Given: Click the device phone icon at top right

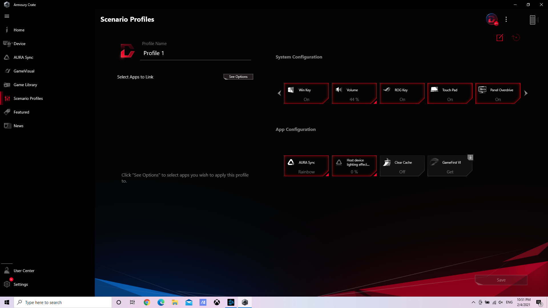Looking at the screenshot, I should tap(533, 20).
